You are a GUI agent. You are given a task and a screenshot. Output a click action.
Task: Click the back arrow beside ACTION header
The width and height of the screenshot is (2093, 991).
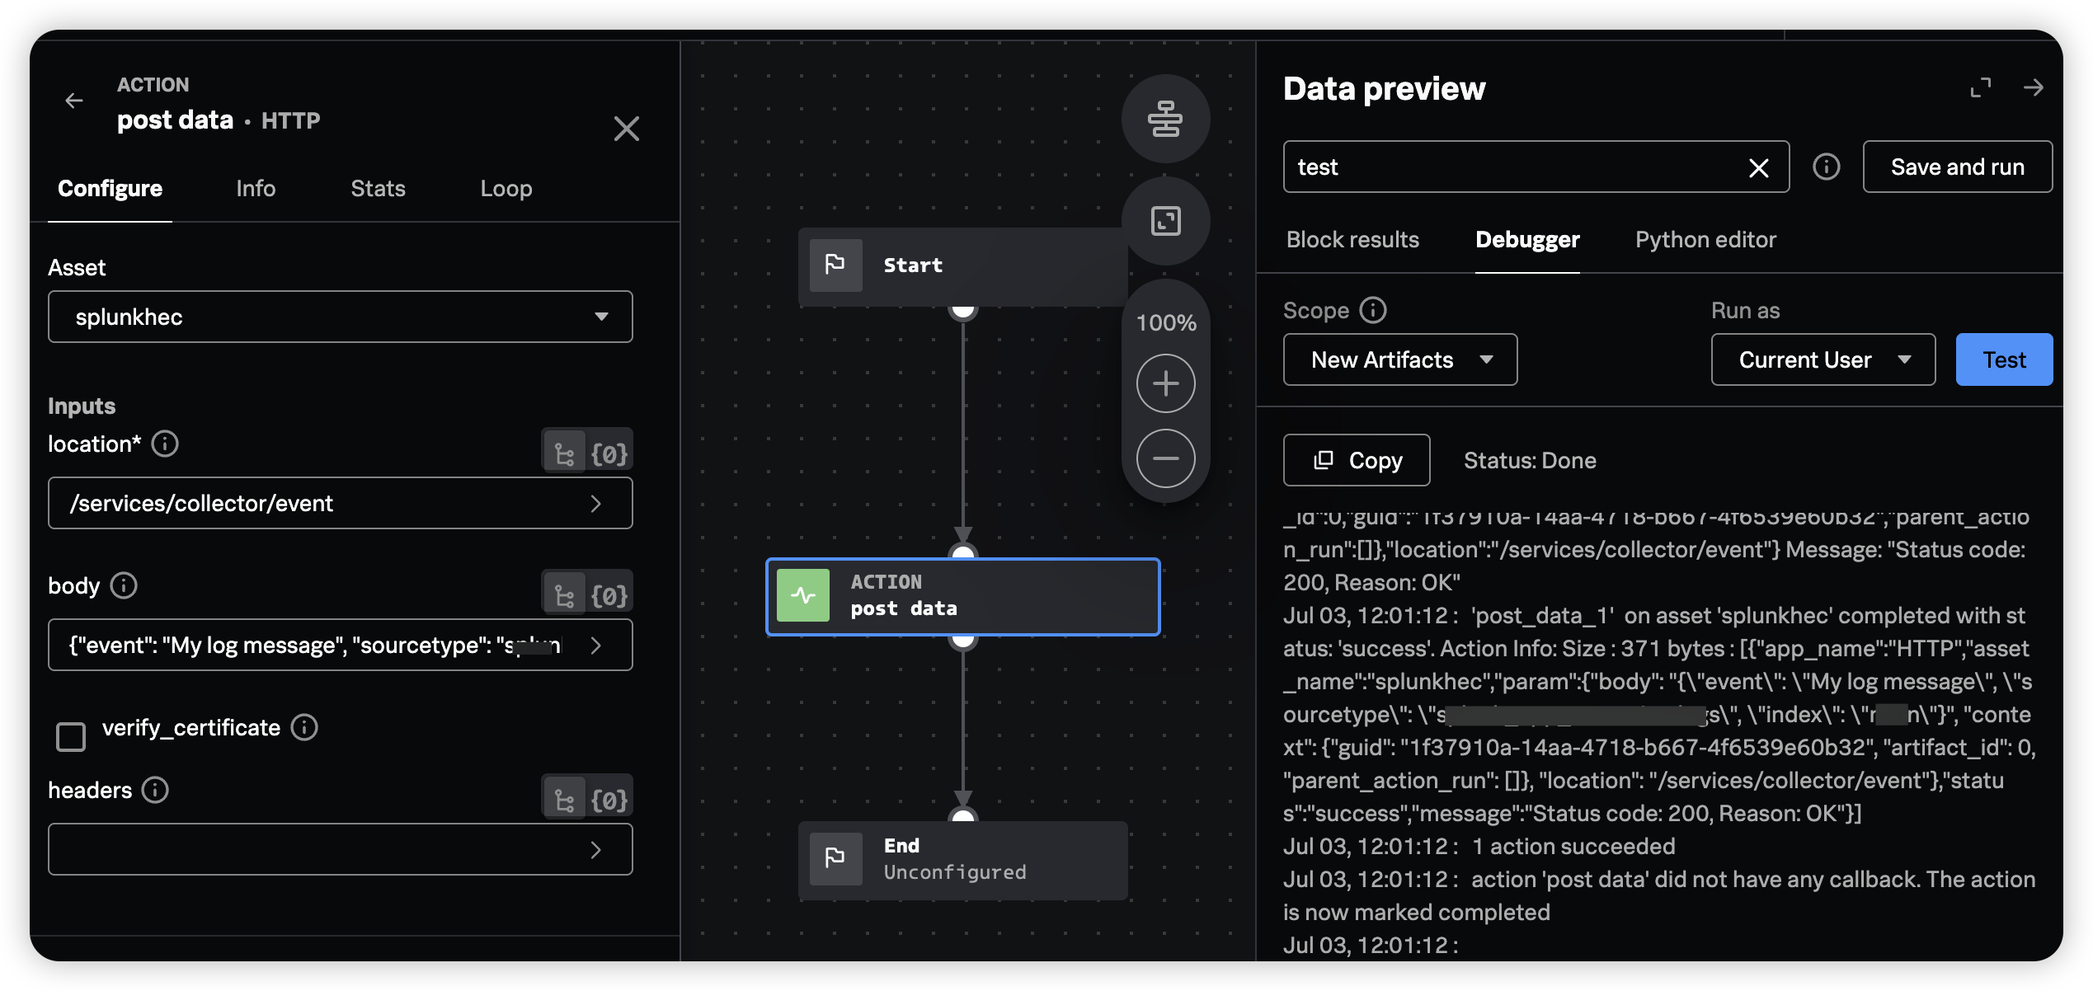tap(75, 101)
